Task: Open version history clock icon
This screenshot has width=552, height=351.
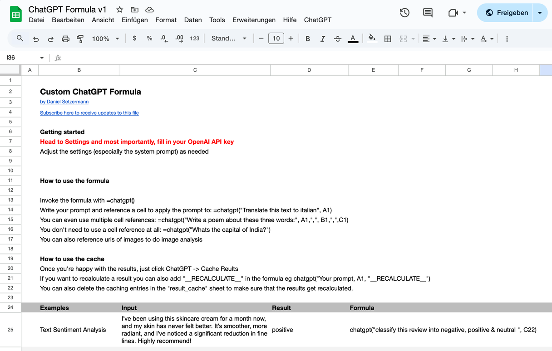Action: coord(404,13)
